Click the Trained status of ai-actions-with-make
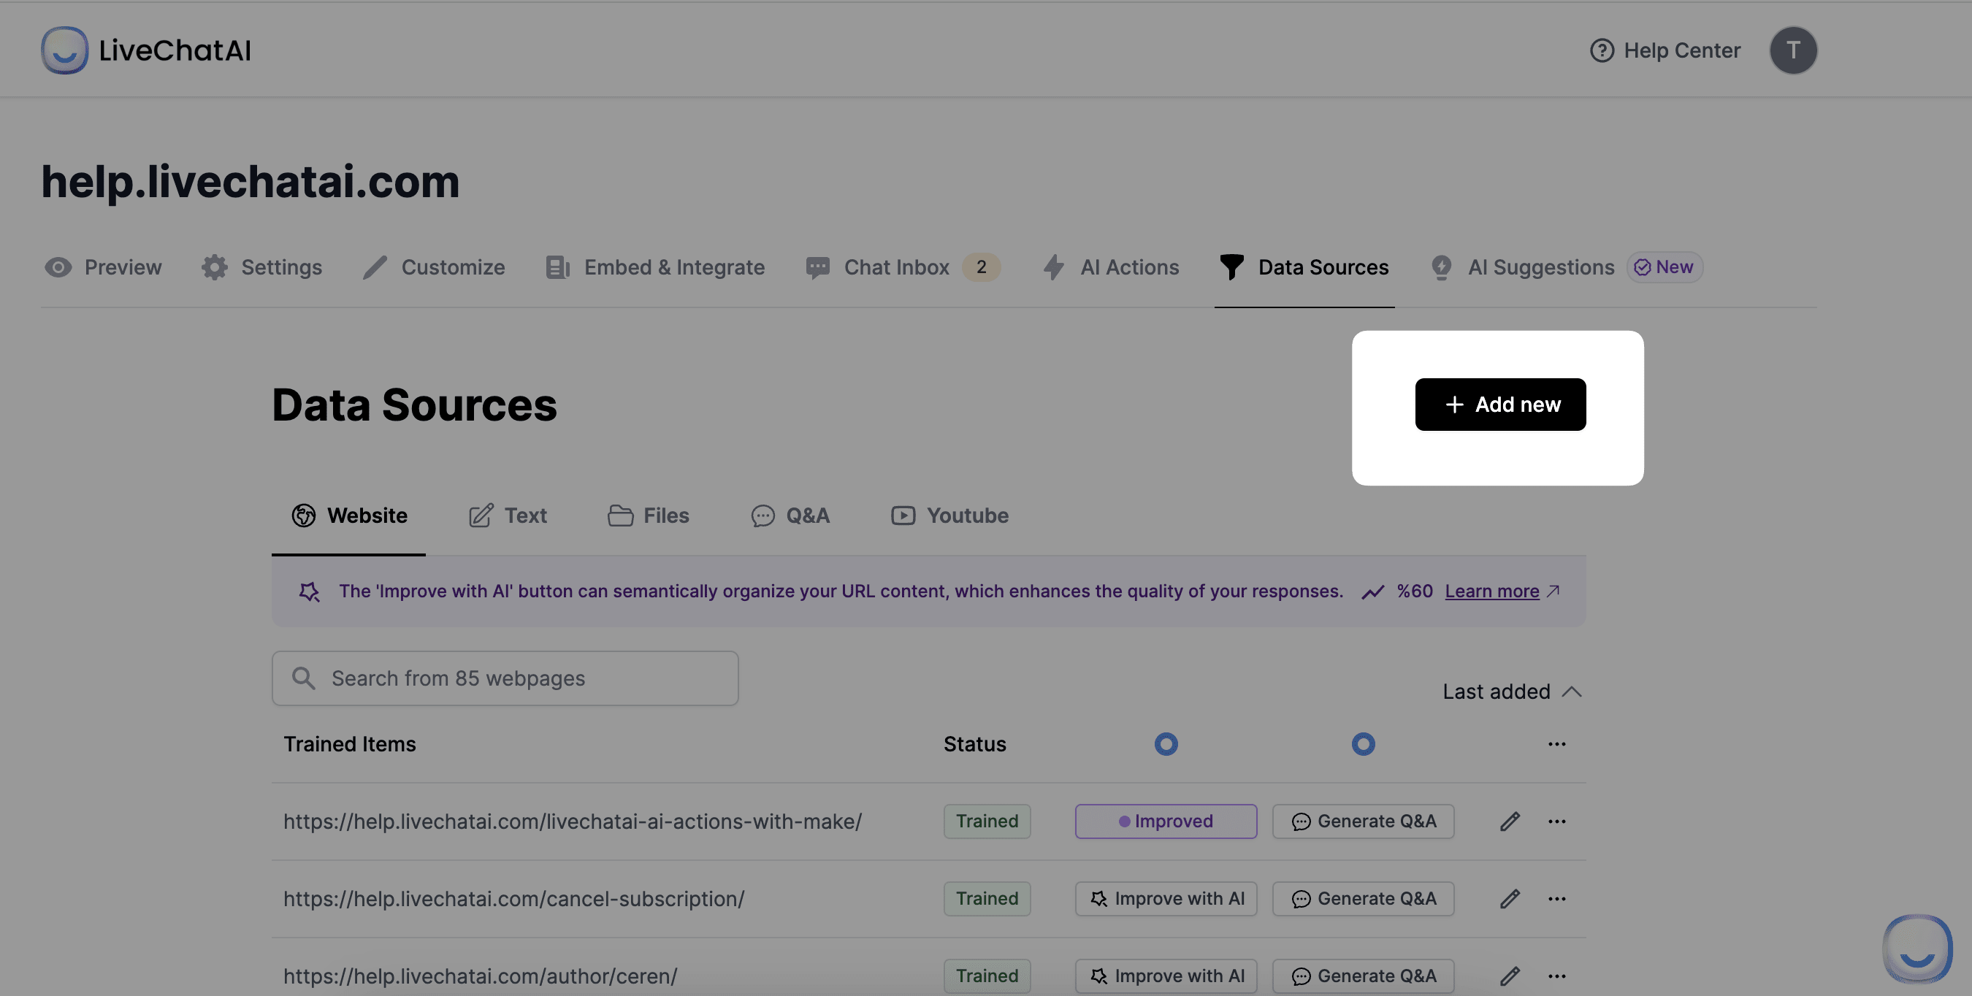Screen dimensions: 1972x996 (x=987, y=821)
